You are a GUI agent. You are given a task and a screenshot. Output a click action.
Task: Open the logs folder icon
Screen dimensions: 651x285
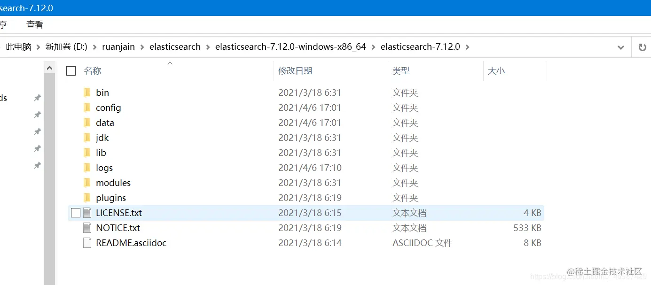coord(87,168)
